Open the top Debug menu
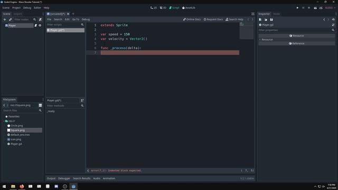This screenshot has width=338, height=190. pyautogui.click(x=27, y=8)
